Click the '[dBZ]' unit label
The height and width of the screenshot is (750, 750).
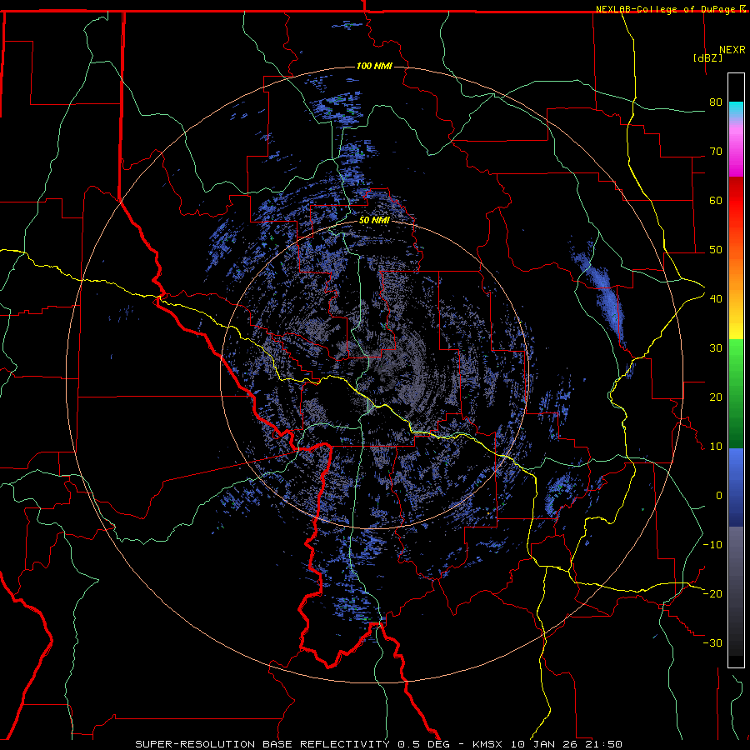tap(707, 57)
